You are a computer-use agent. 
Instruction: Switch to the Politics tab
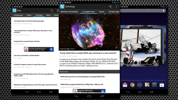tap(29, 15)
